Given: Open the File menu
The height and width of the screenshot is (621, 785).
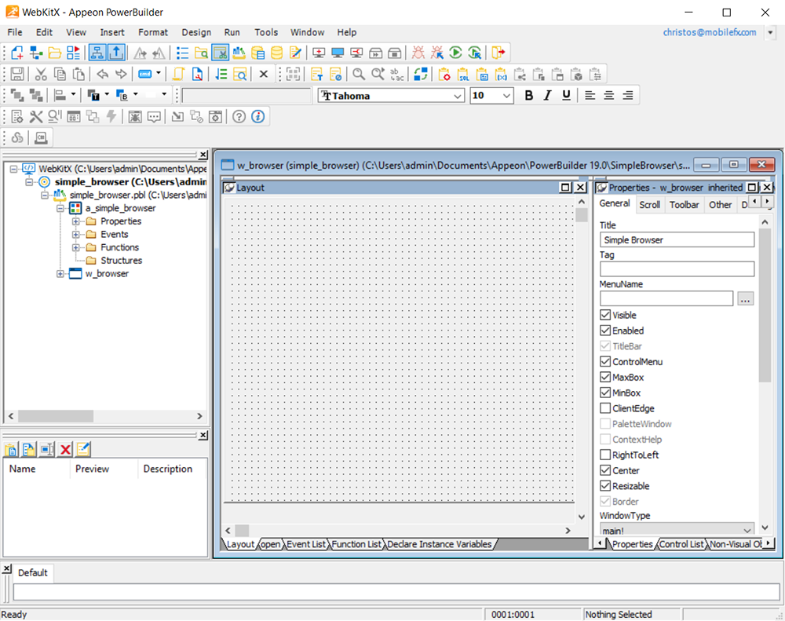Looking at the screenshot, I should tap(14, 32).
